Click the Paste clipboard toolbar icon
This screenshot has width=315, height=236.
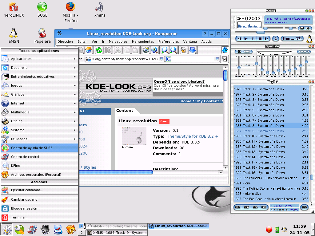click(x=135, y=50)
